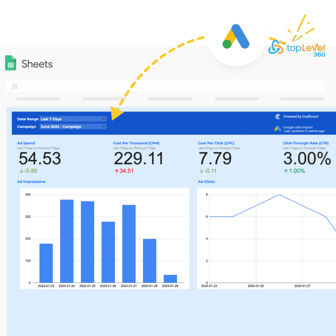Click the Google Sheets icon
This screenshot has height=336, width=336.
(x=11, y=63)
